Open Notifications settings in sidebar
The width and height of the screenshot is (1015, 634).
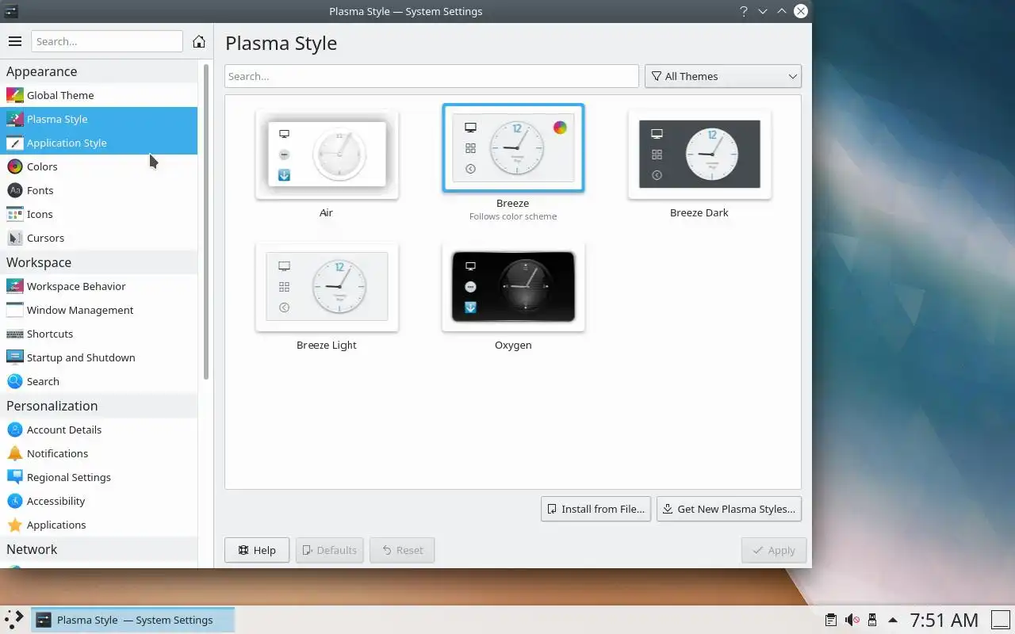tap(98, 453)
